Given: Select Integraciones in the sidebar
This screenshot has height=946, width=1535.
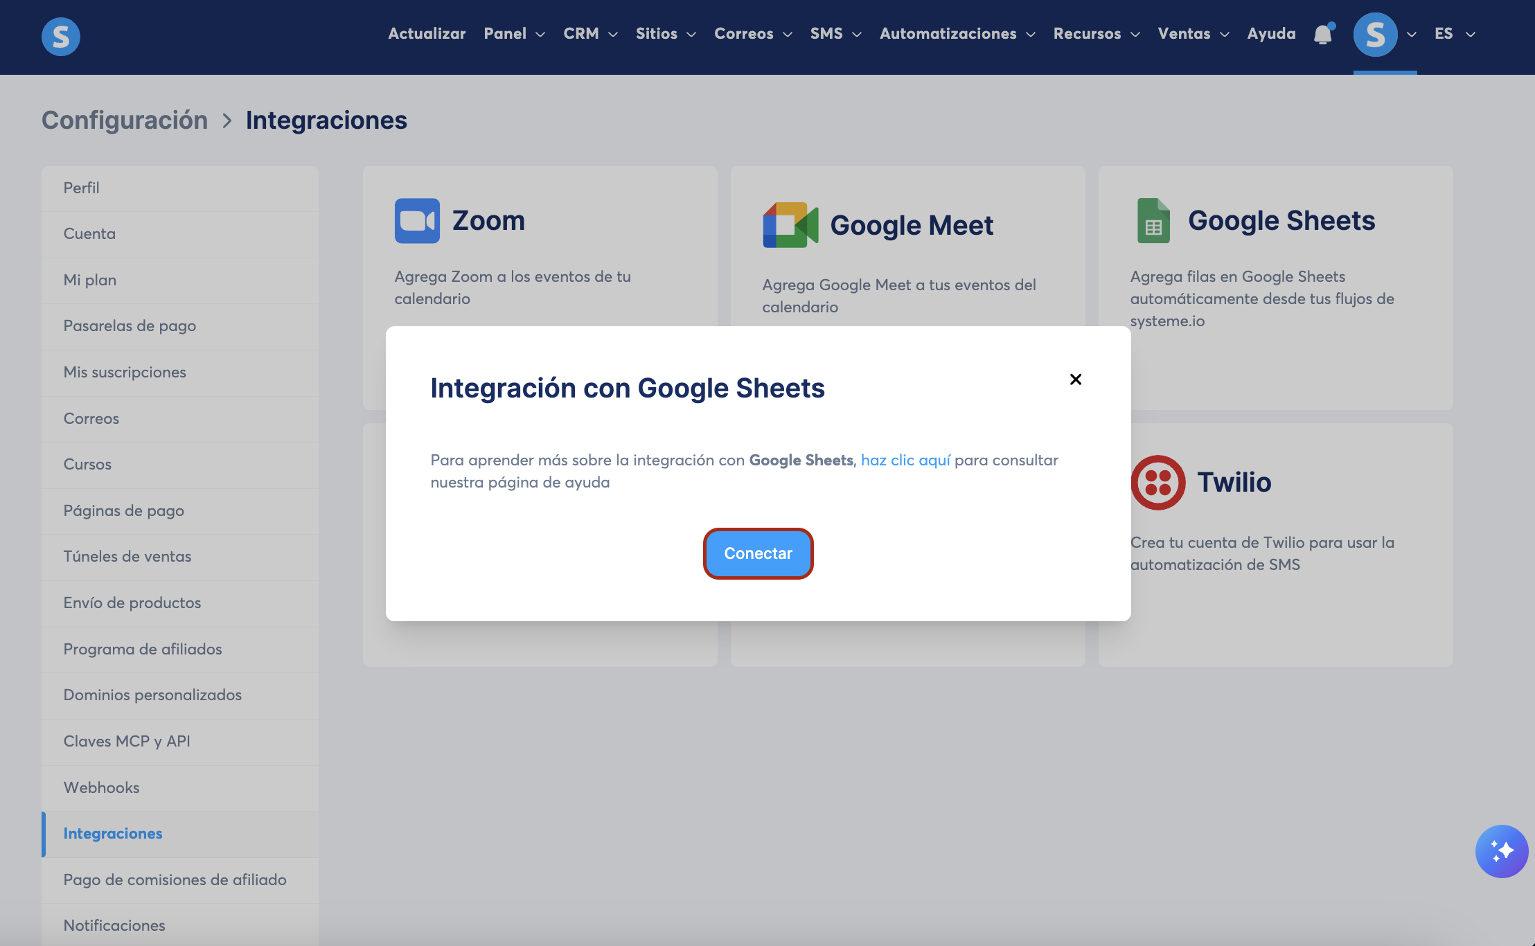Looking at the screenshot, I should pyautogui.click(x=180, y=834).
